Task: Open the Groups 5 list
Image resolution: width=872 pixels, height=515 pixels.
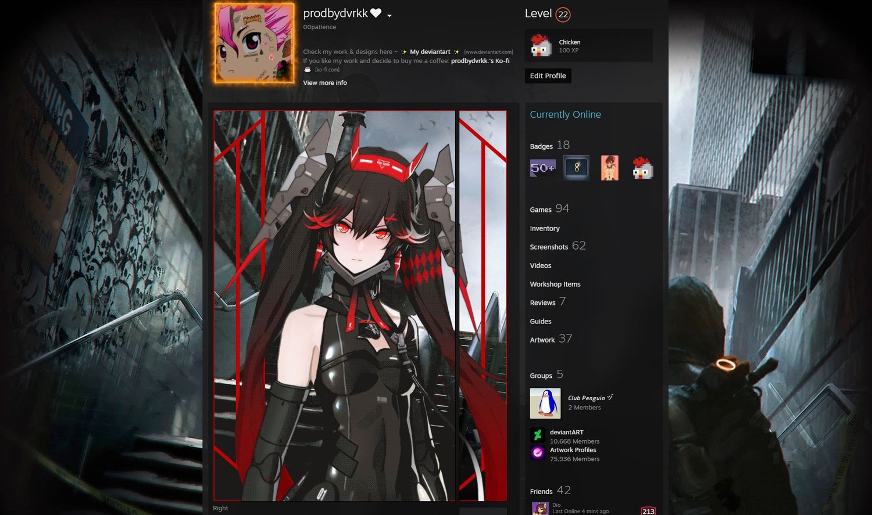Action: 546,375
